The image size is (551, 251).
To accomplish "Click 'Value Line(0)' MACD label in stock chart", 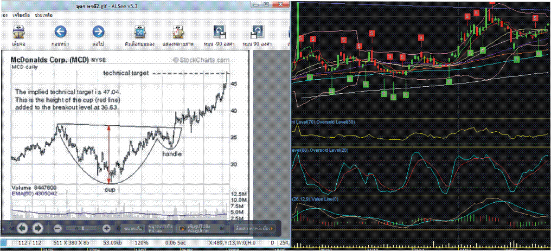I will click(x=324, y=199).
